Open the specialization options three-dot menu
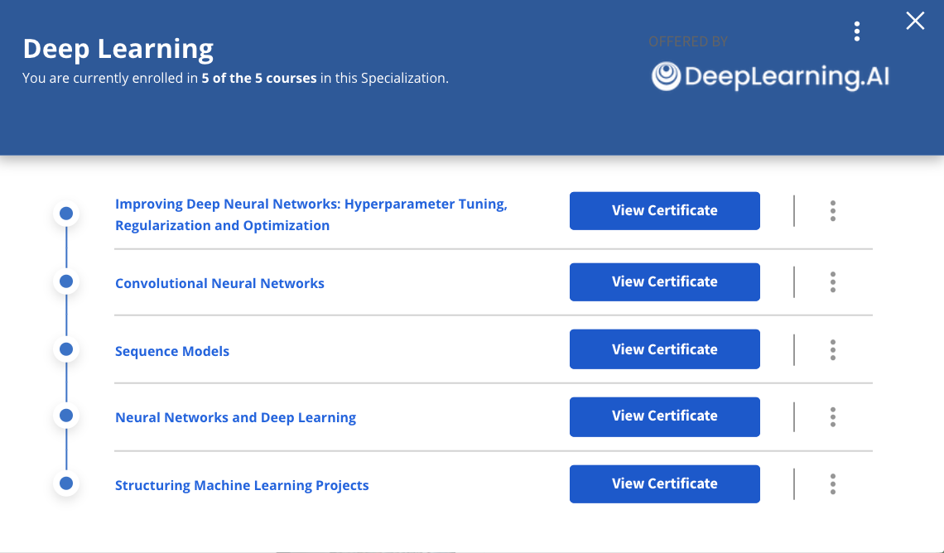The height and width of the screenshot is (553, 944). point(857,31)
